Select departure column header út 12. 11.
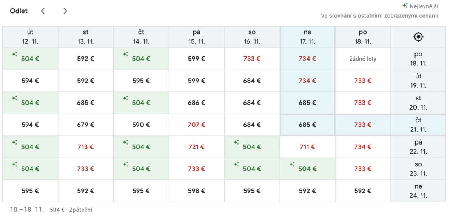Viewport: 453px width, 216px height. 30,37
